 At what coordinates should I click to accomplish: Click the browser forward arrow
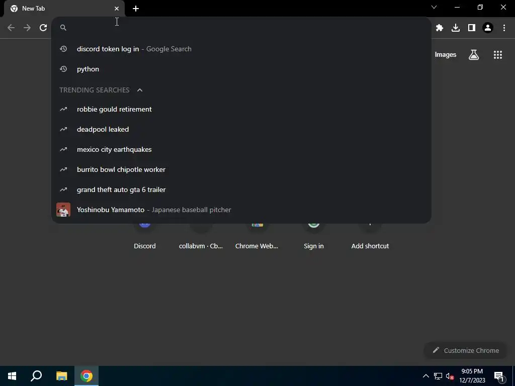pos(27,28)
